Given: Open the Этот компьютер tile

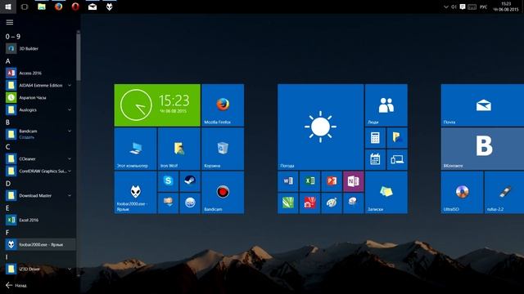Looking at the screenshot, I should (135, 149).
